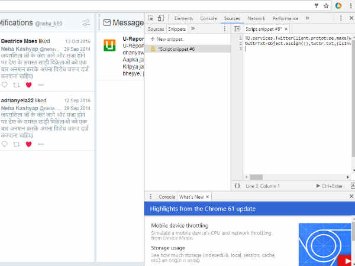Open Notifications column settings icon
The image size is (355, 266).
[86, 23]
